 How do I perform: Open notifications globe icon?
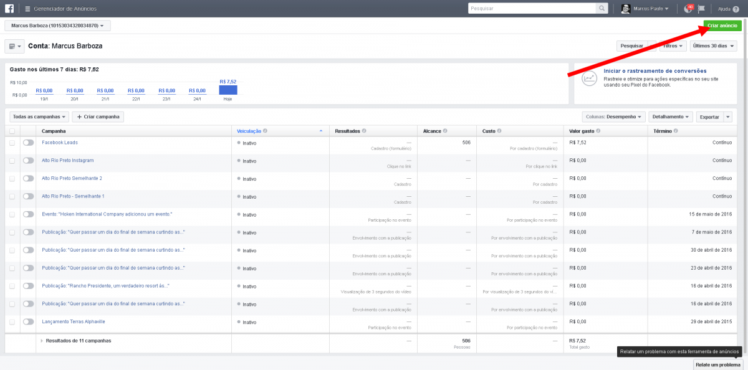688,9
